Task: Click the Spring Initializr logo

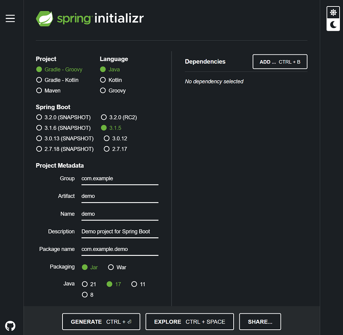Action: [90, 18]
